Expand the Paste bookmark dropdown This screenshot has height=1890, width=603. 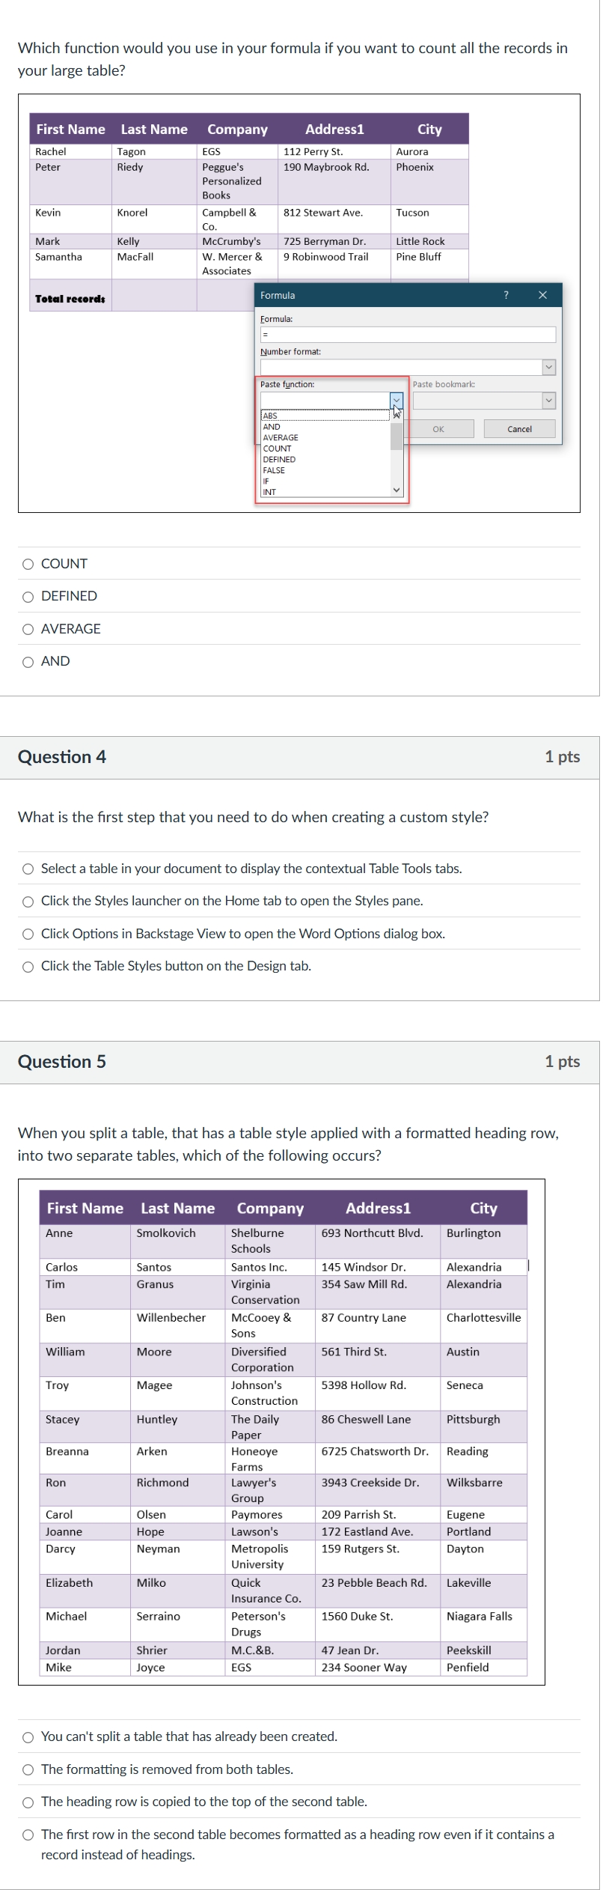549,401
